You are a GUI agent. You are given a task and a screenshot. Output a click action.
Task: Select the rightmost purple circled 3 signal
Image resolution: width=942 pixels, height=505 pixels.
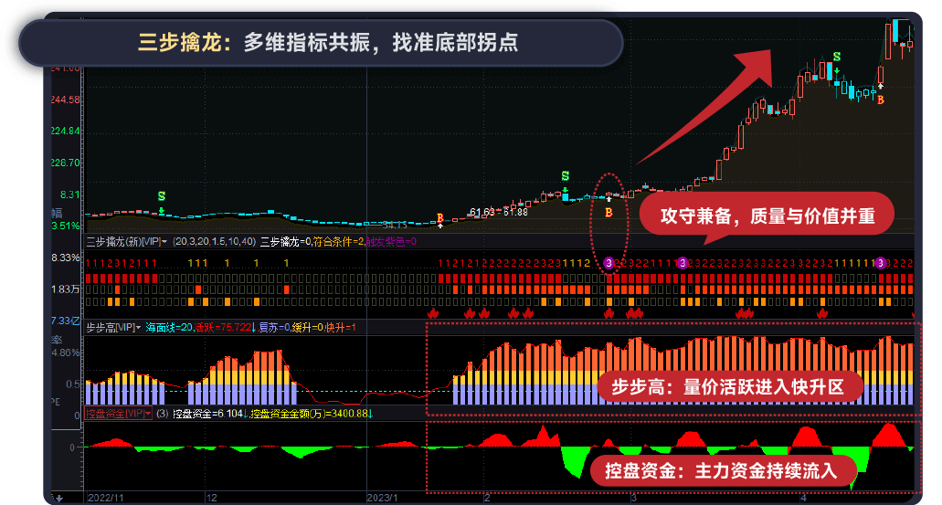tap(881, 262)
